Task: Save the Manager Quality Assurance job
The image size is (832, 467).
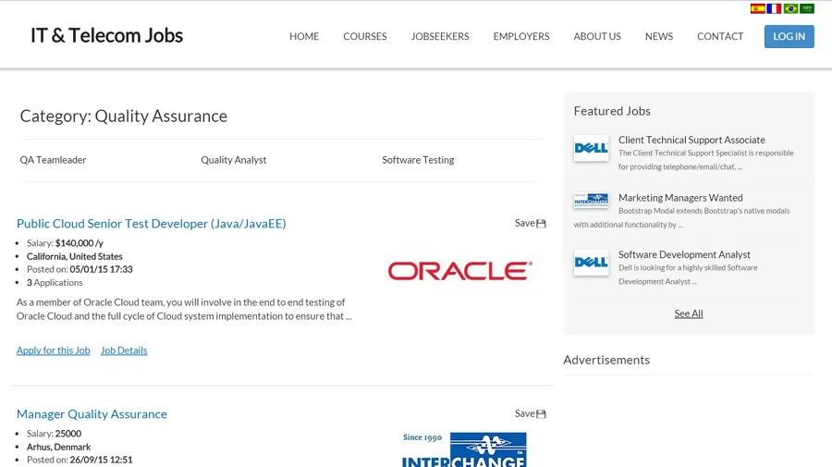Action: pos(530,413)
